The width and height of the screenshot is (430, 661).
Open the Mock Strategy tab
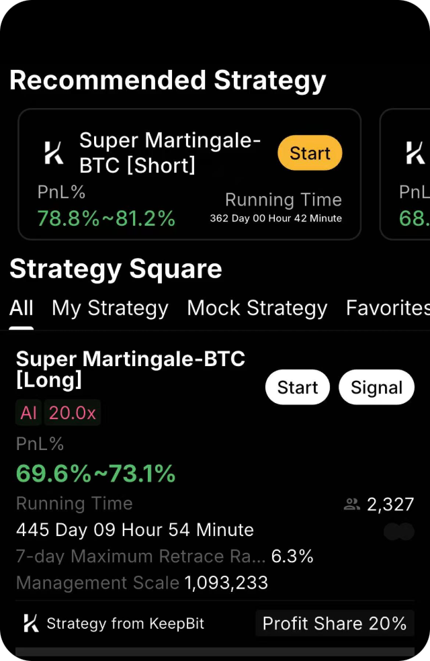click(257, 308)
